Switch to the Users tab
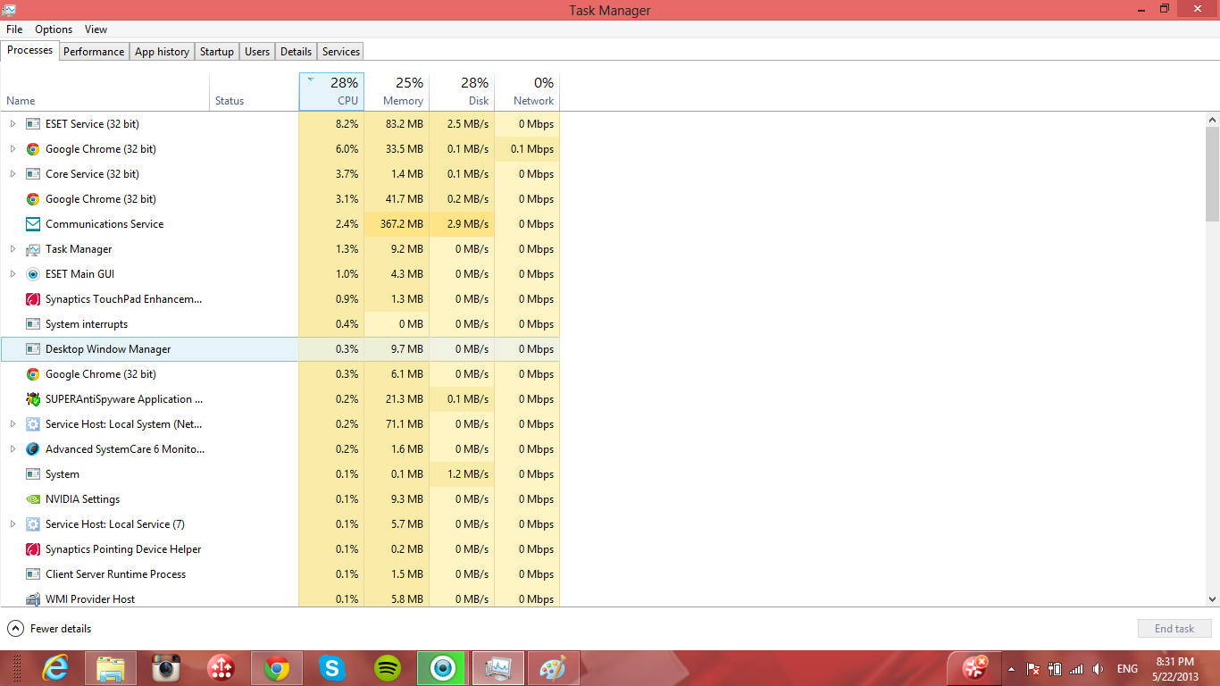The image size is (1220, 686). 257,52
